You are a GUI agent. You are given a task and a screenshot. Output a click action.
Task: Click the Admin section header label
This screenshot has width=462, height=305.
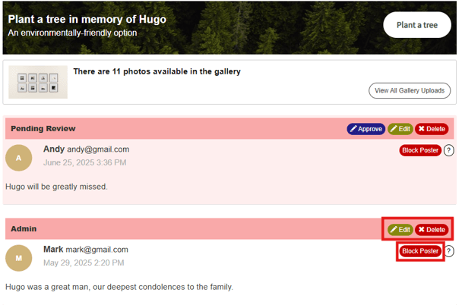pyautogui.click(x=24, y=228)
